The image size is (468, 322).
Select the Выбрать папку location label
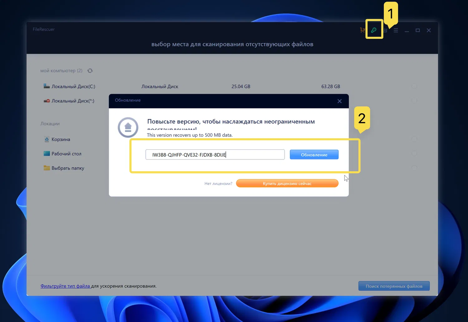(x=68, y=168)
